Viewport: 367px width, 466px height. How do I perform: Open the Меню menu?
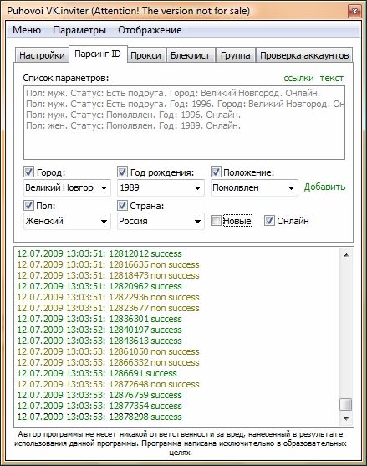(27, 30)
